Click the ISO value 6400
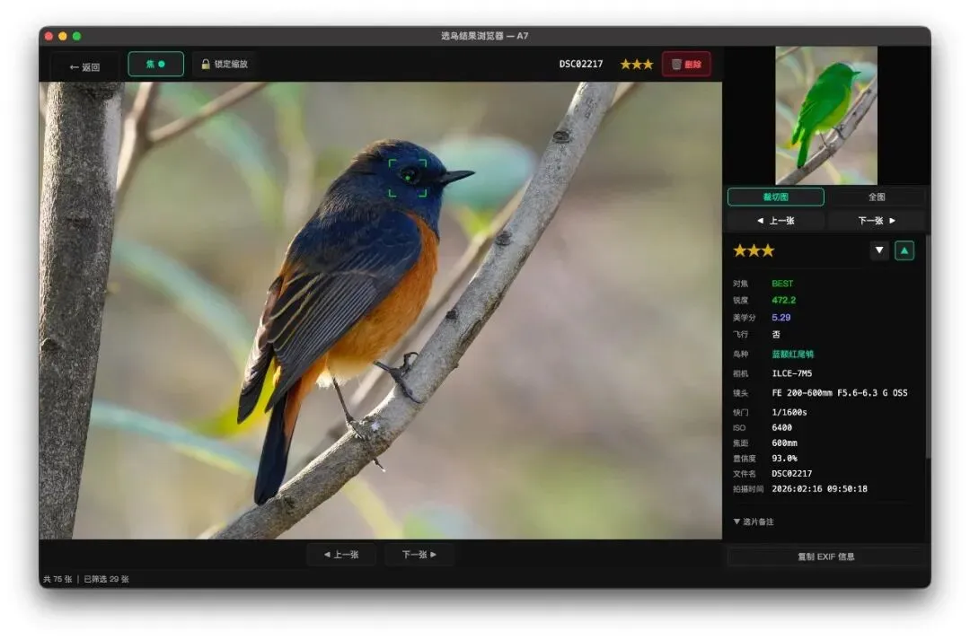 pyautogui.click(x=781, y=428)
